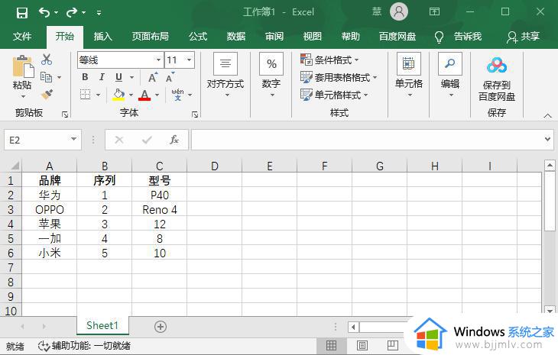Viewport: 558px width, 355px height.
Task: Switch to Page Break Preview icon
Action: 393,345
